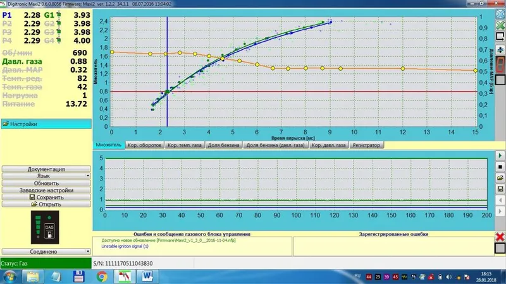The height and width of the screenshot is (284, 506).
Task: Open the Соединено connection dropdown
Action: [x=46, y=251]
